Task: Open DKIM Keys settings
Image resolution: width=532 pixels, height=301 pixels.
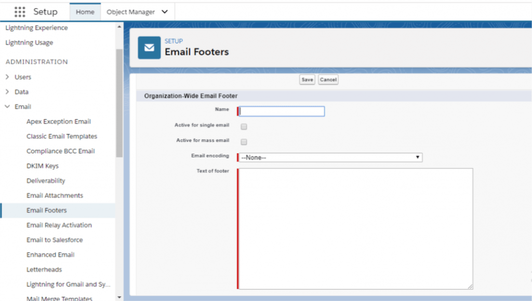Action: [42, 166]
